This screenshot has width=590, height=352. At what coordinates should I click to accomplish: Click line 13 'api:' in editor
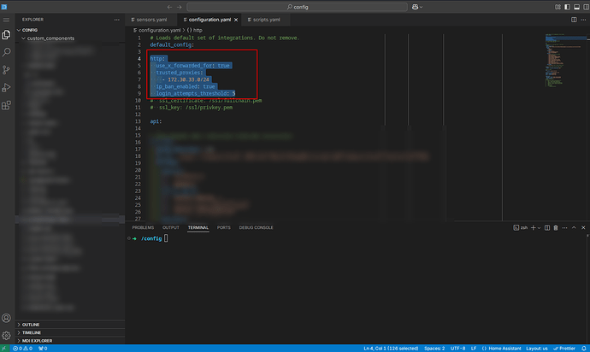click(156, 121)
